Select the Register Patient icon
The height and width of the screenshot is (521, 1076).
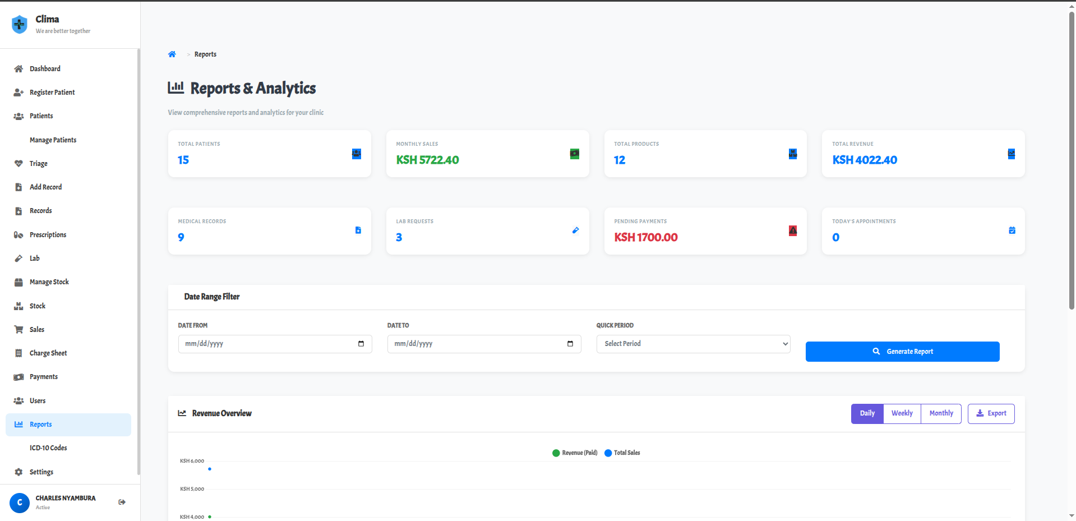[19, 92]
